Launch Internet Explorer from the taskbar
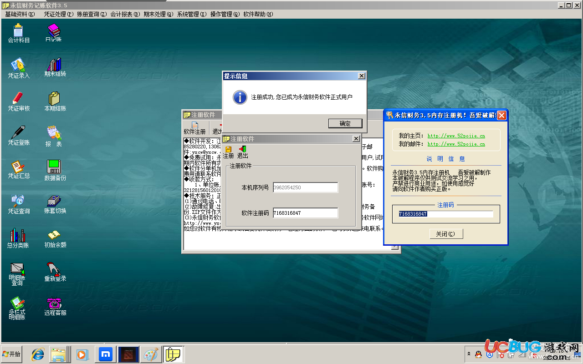The height and width of the screenshot is (364, 583). 37,354
